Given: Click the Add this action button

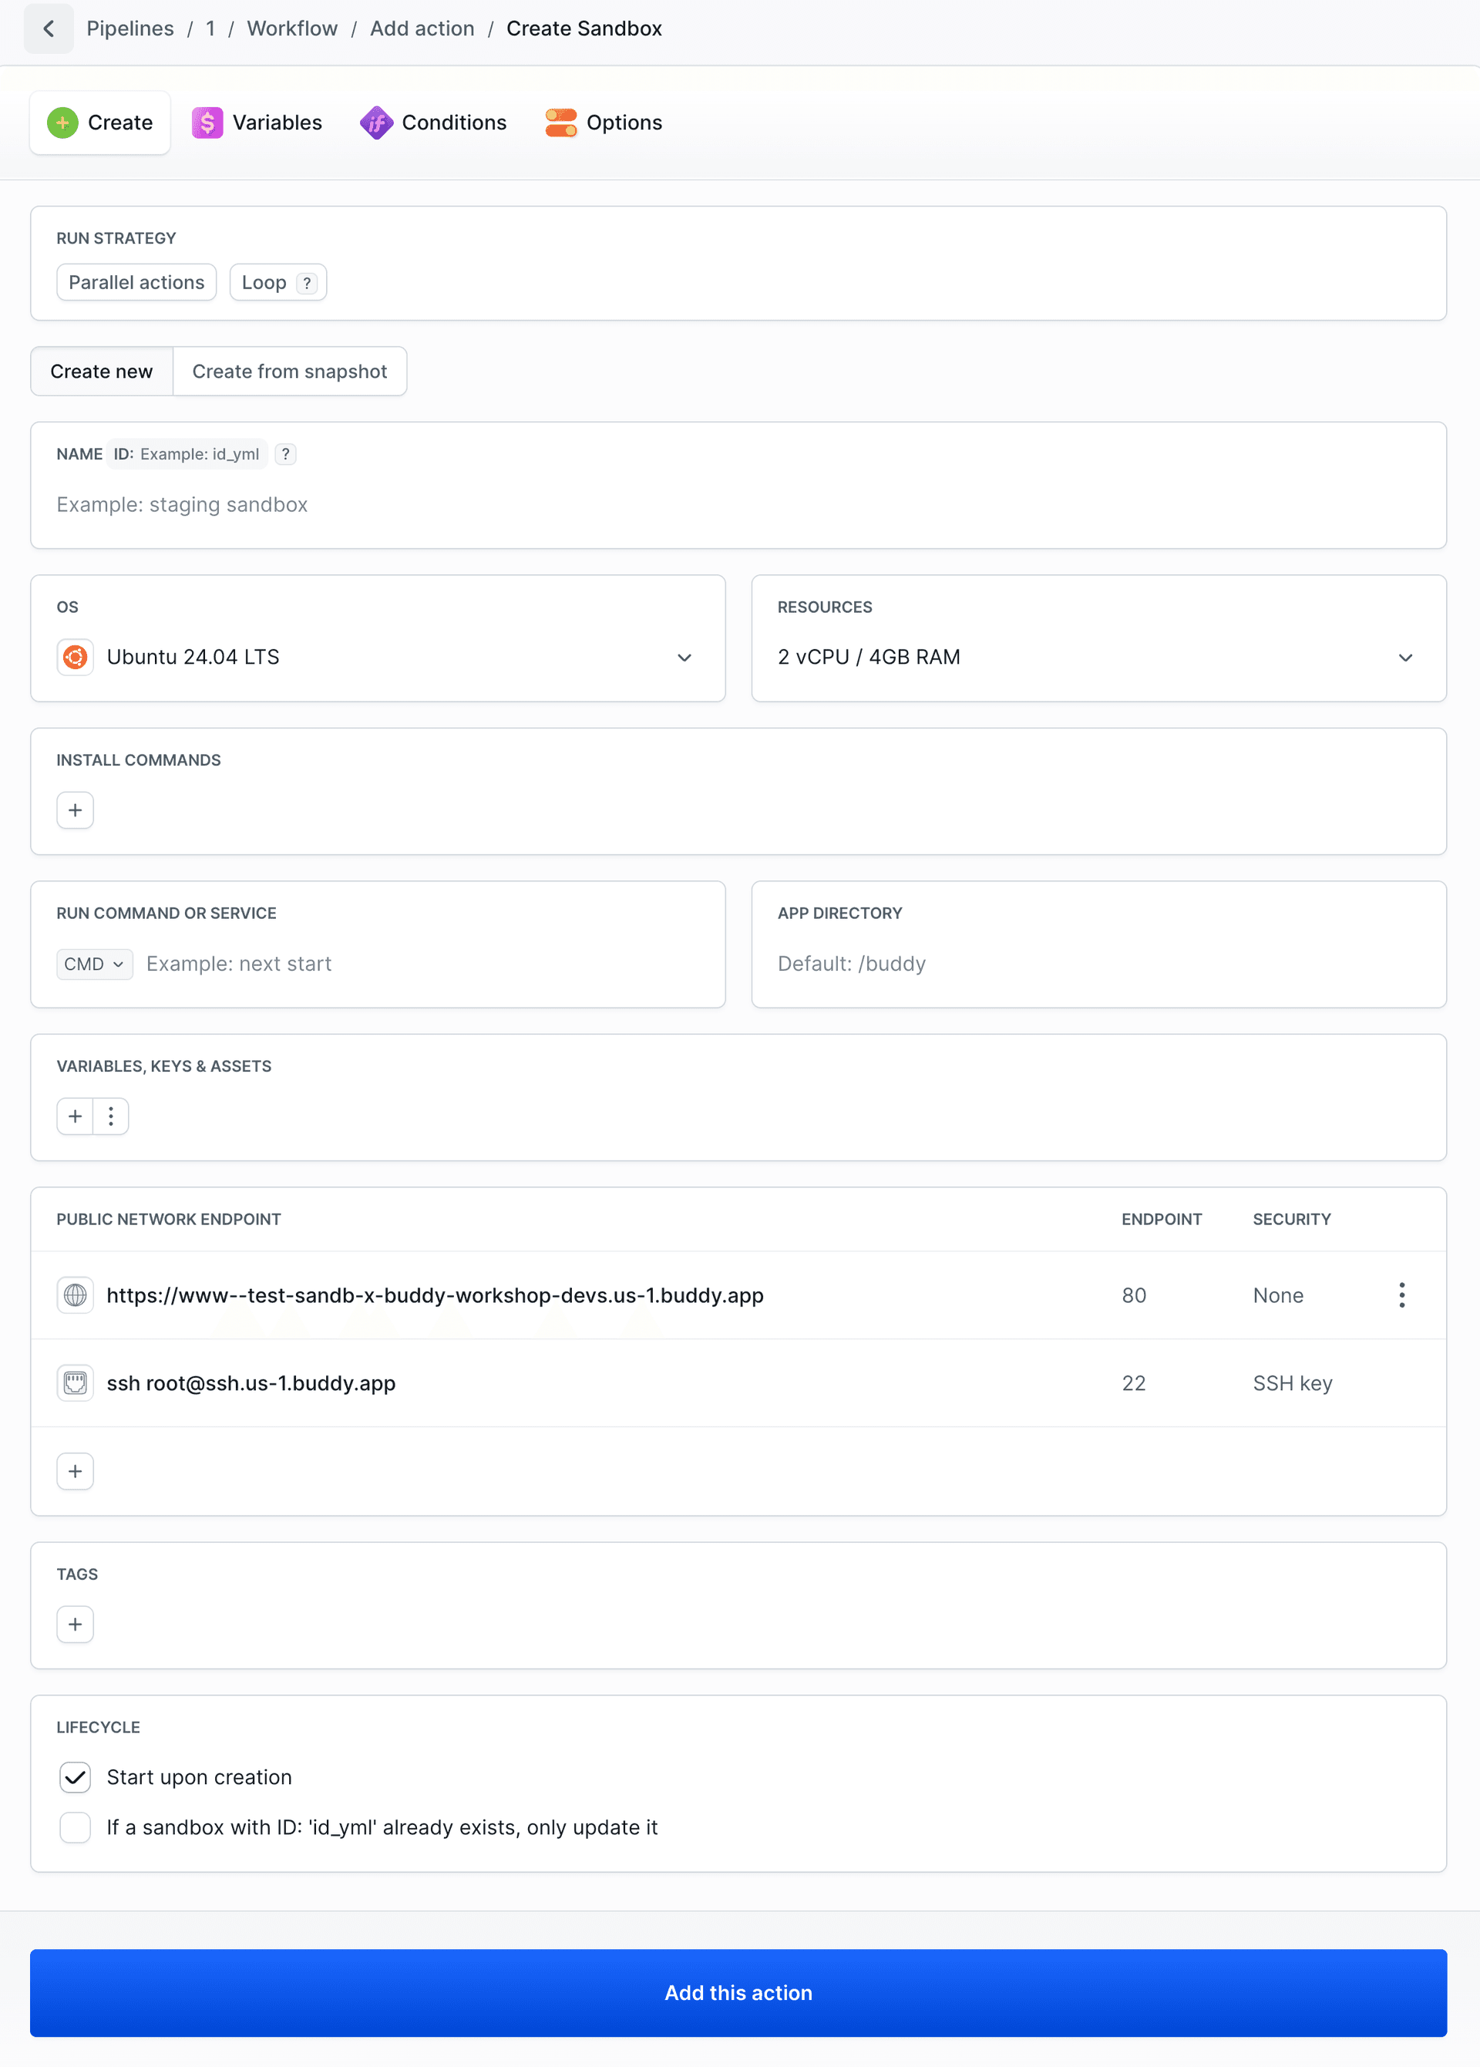Looking at the screenshot, I should click(x=738, y=1992).
